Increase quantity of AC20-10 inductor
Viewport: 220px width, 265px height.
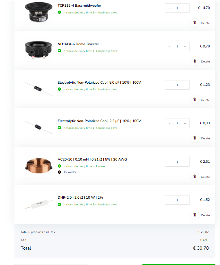(185, 162)
